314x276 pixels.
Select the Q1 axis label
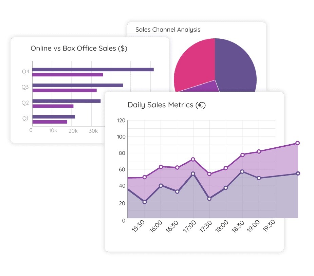[x=25, y=118]
